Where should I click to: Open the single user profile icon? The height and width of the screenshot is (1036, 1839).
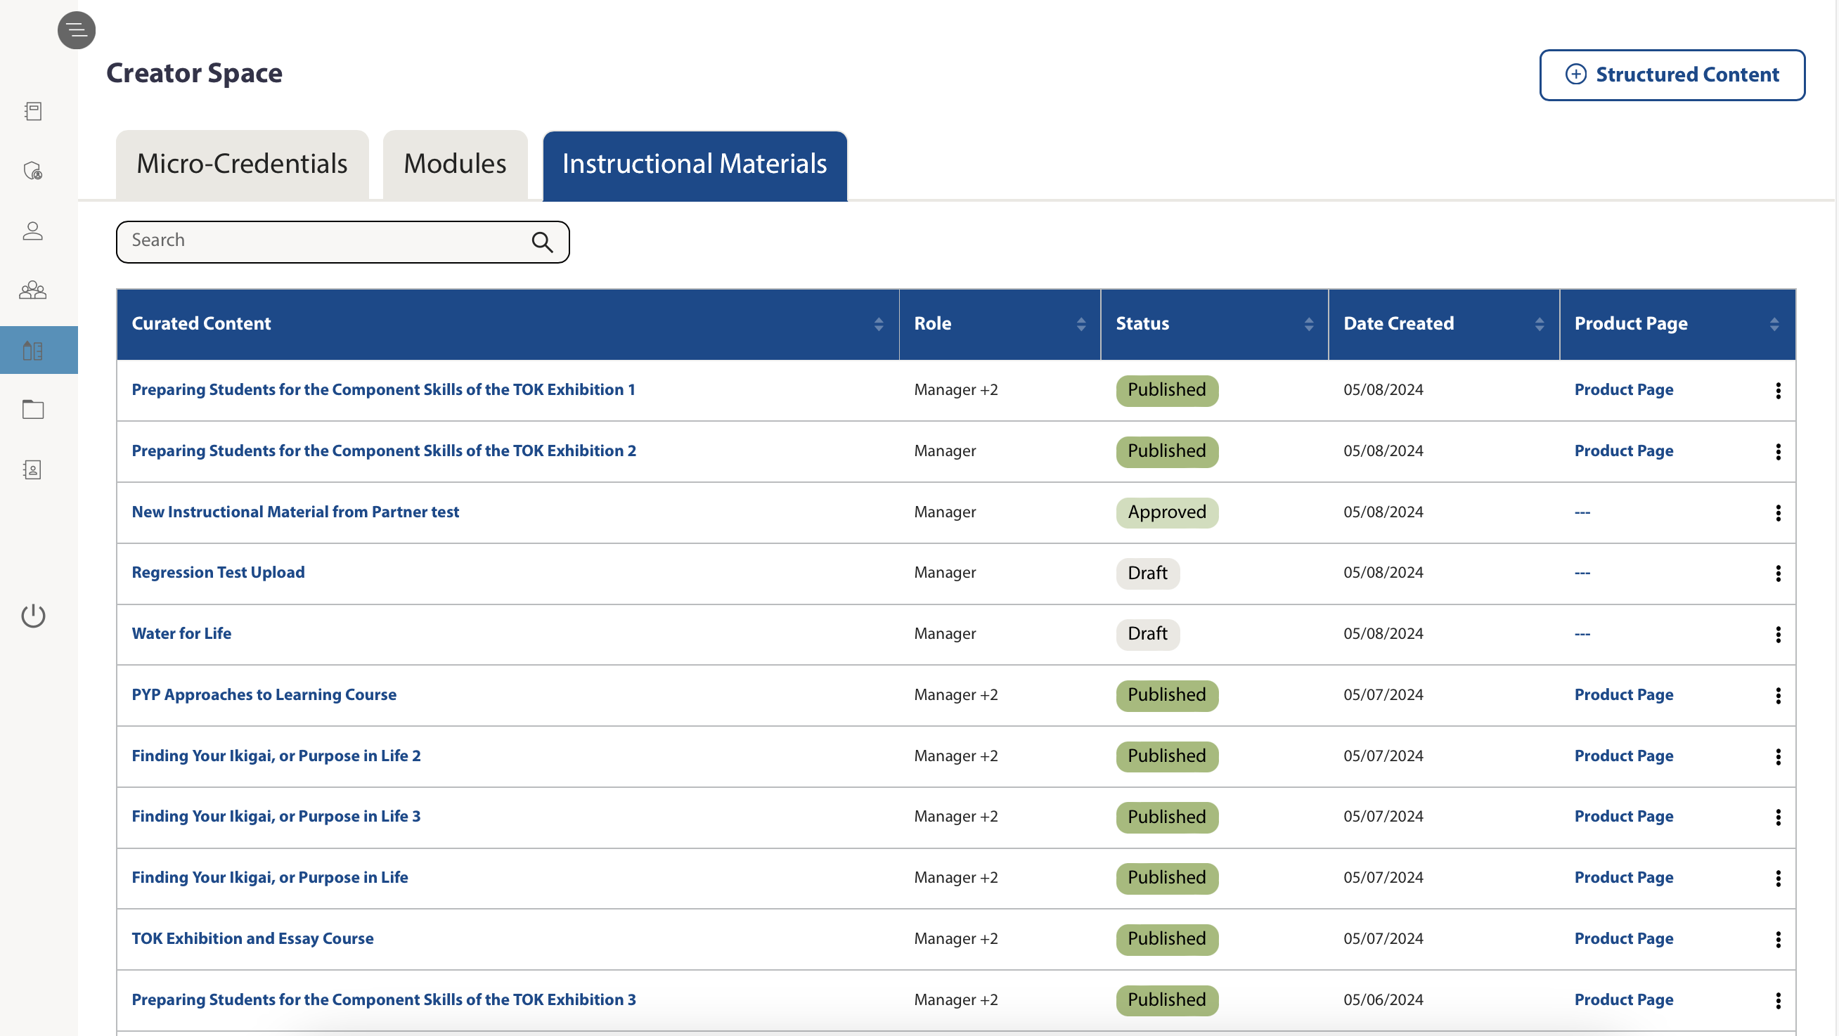[33, 231]
